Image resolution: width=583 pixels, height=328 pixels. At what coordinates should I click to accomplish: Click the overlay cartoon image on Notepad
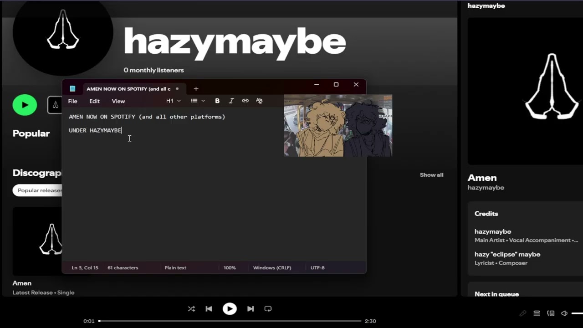click(338, 126)
